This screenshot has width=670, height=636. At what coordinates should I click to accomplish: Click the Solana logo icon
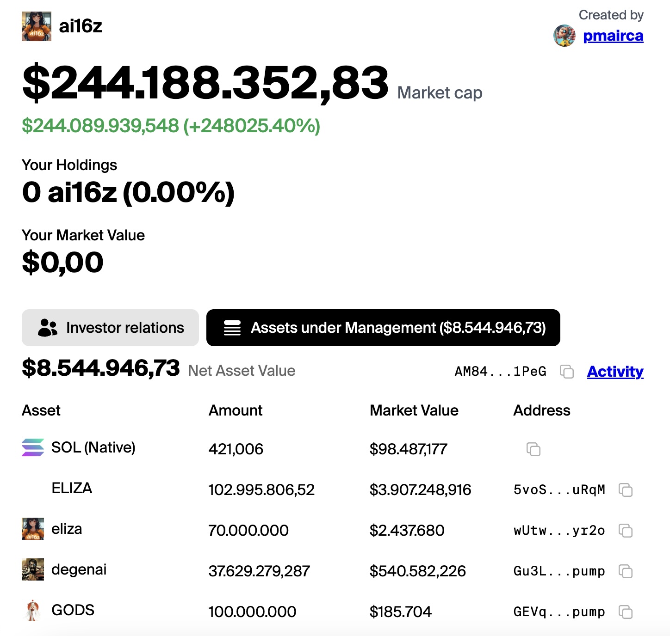(x=33, y=447)
